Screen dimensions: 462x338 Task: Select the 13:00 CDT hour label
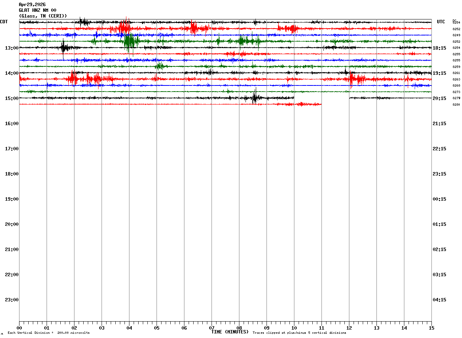click(x=12, y=48)
